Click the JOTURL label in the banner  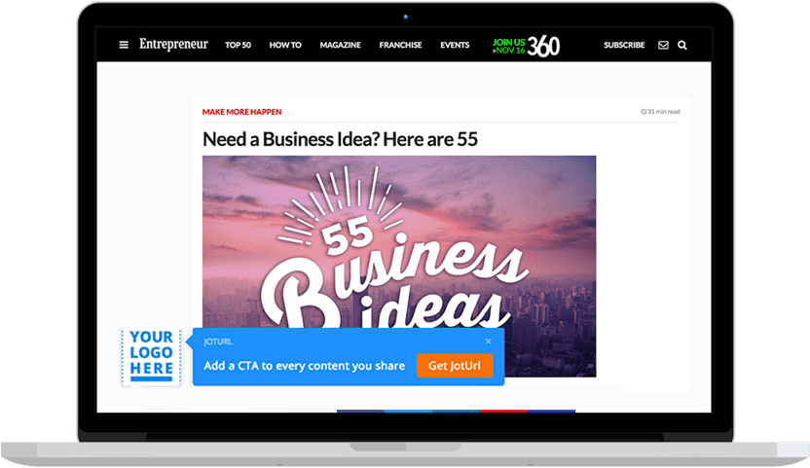(218, 342)
